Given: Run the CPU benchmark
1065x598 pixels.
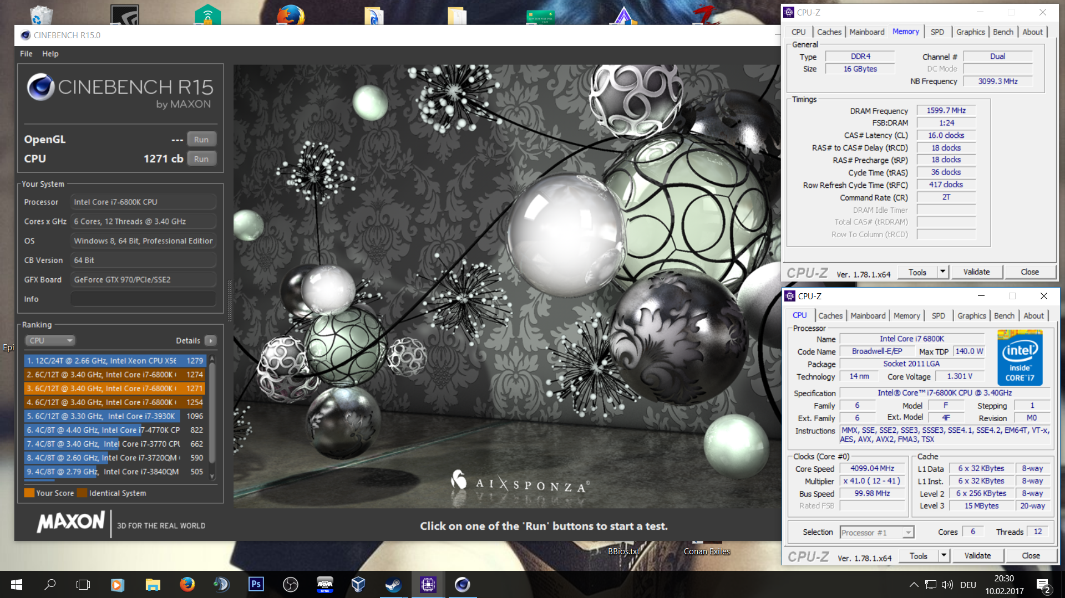Looking at the screenshot, I should point(201,159).
